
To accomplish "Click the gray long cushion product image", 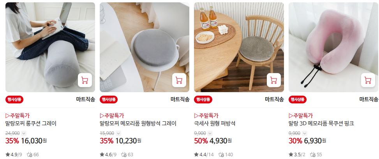I will click(x=50, y=47).
